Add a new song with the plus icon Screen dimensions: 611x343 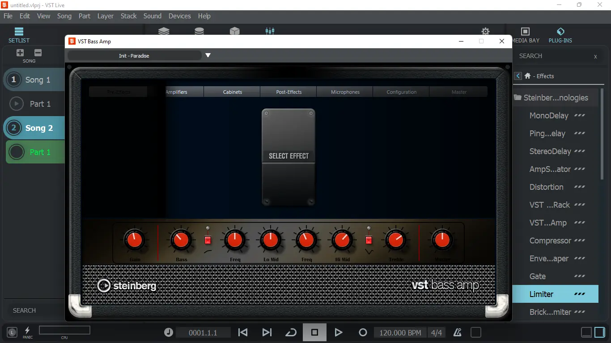tap(20, 53)
